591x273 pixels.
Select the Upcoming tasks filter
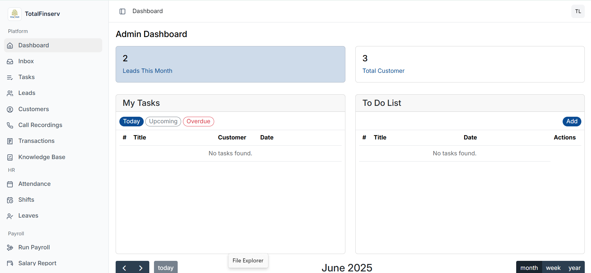(163, 121)
